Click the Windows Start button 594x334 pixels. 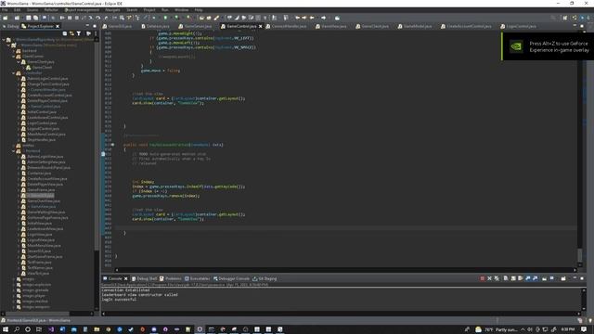tap(6, 329)
